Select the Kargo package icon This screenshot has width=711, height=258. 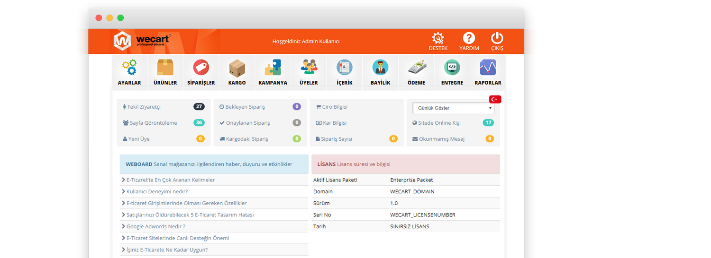(x=237, y=68)
